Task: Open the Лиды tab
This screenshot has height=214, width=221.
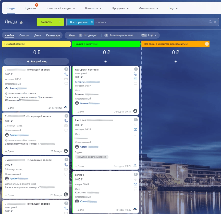Action: coord(11,8)
